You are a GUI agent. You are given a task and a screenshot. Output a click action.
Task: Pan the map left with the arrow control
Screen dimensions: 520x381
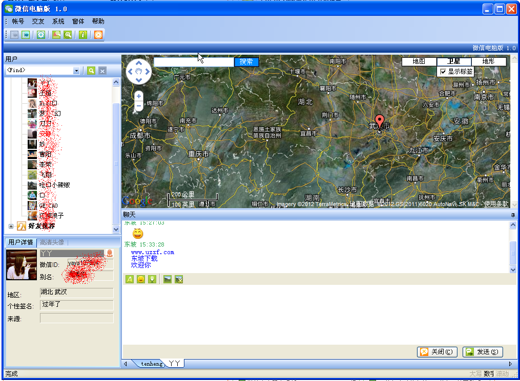130,72
